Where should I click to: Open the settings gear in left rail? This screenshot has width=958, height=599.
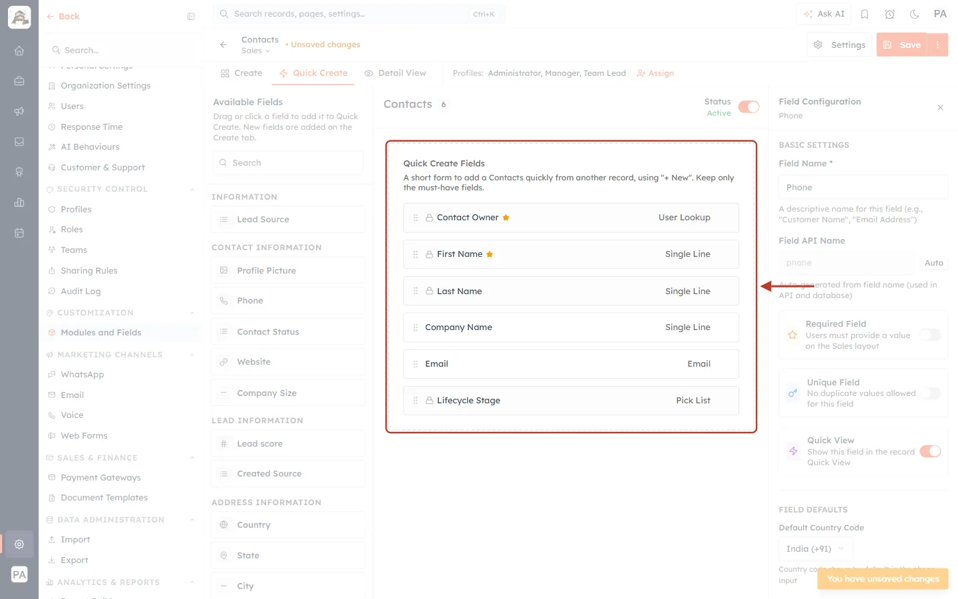[x=19, y=544]
